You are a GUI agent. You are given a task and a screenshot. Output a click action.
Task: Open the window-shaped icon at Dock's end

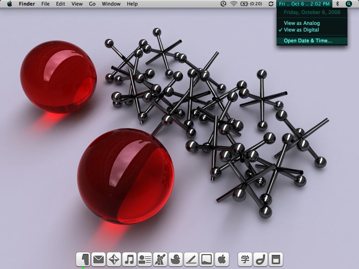point(276,260)
